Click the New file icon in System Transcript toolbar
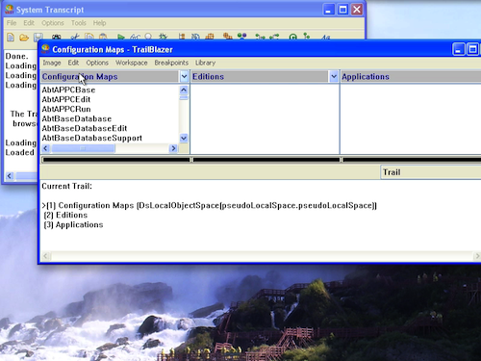The width and height of the screenshot is (481, 361). (11, 38)
